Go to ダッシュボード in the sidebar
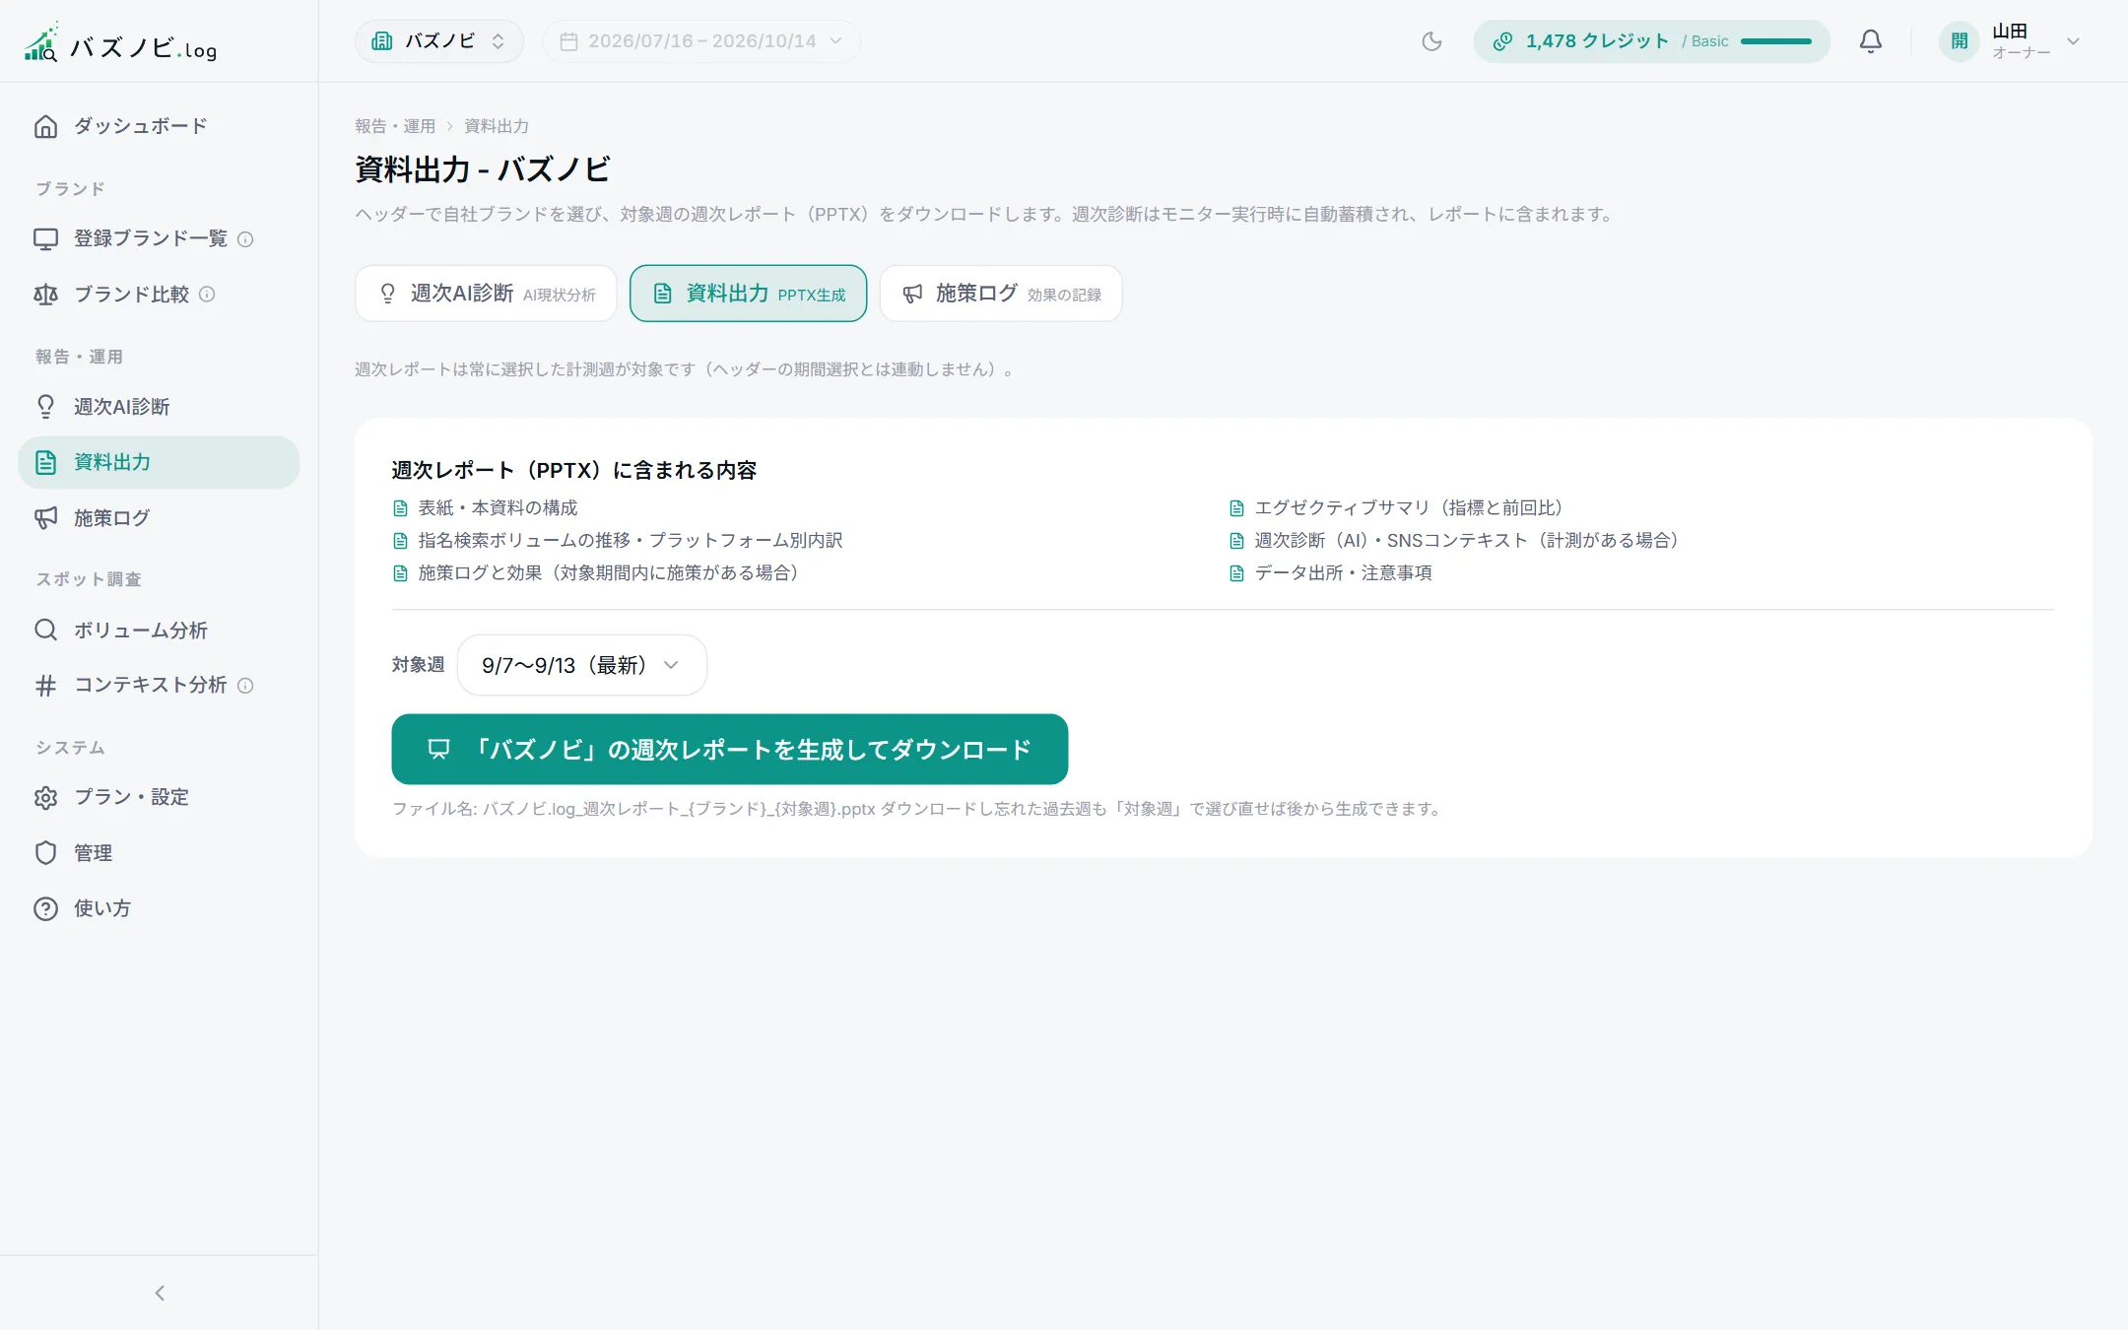Screen dimensions: 2128x1330 click(159, 126)
